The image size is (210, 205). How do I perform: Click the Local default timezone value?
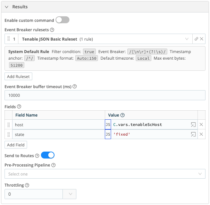[x=143, y=58]
